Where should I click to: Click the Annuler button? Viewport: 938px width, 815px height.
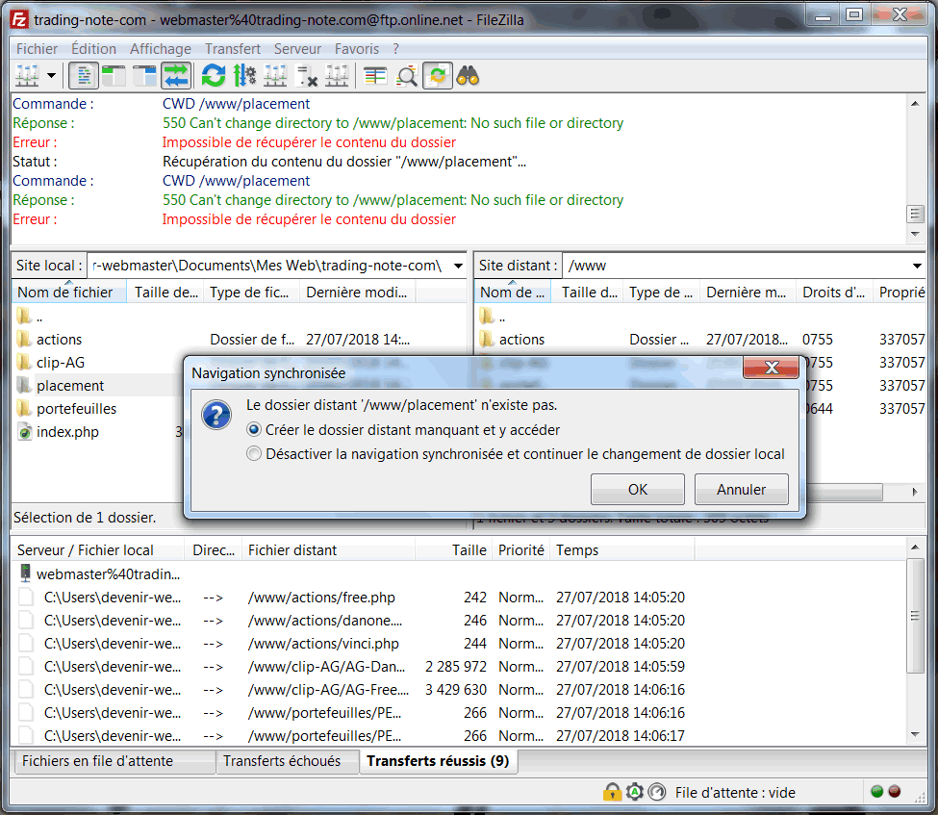click(x=741, y=490)
